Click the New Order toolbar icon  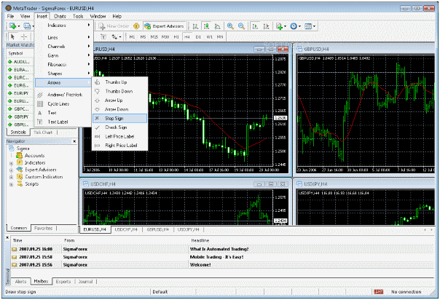tap(114, 26)
